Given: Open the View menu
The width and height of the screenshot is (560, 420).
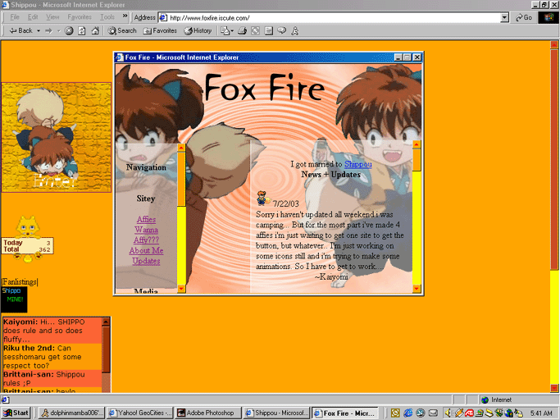Looking at the screenshot, I should tap(52, 17).
